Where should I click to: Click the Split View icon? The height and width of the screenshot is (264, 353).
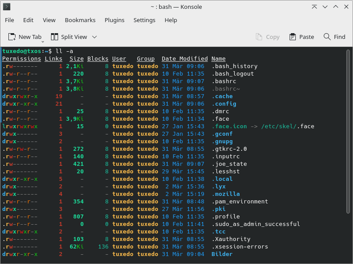pyautogui.click(x=54, y=37)
